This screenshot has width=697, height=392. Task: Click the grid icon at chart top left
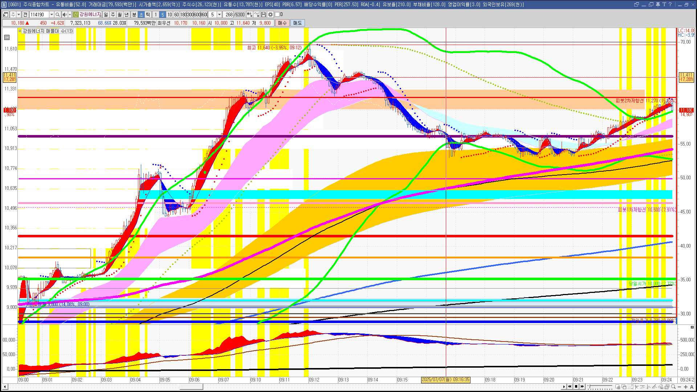click(7, 37)
